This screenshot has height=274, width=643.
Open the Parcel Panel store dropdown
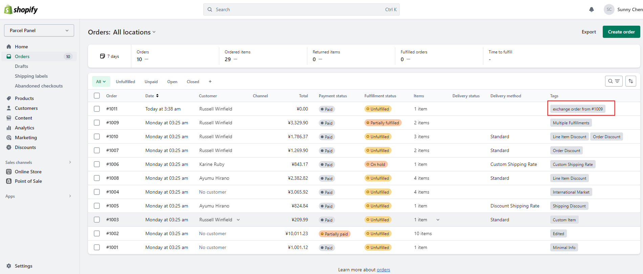(x=39, y=30)
